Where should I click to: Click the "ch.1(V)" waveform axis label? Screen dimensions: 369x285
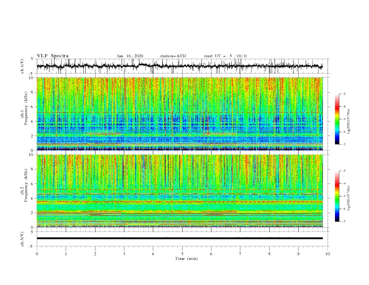click(x=22, y=66)
